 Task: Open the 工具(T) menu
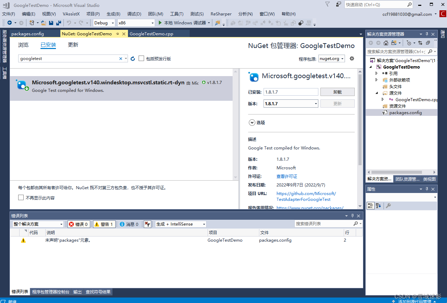176,14
